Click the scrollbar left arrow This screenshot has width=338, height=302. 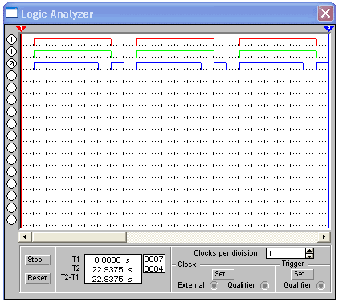point(25,236)
